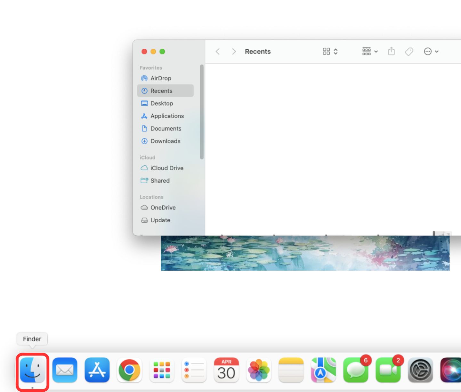Go to the Downloads folder
Viewport: 461px width, 392px height.
coord(165,141)
